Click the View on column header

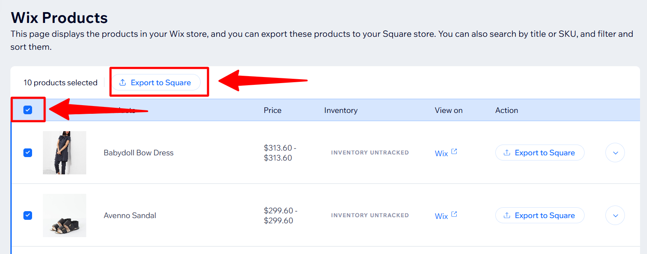449,110
